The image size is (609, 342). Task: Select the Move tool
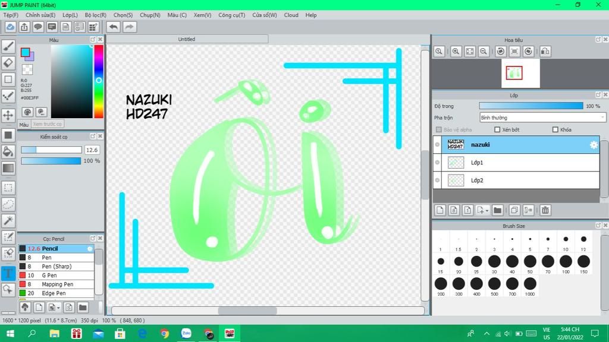pos(8,115)
